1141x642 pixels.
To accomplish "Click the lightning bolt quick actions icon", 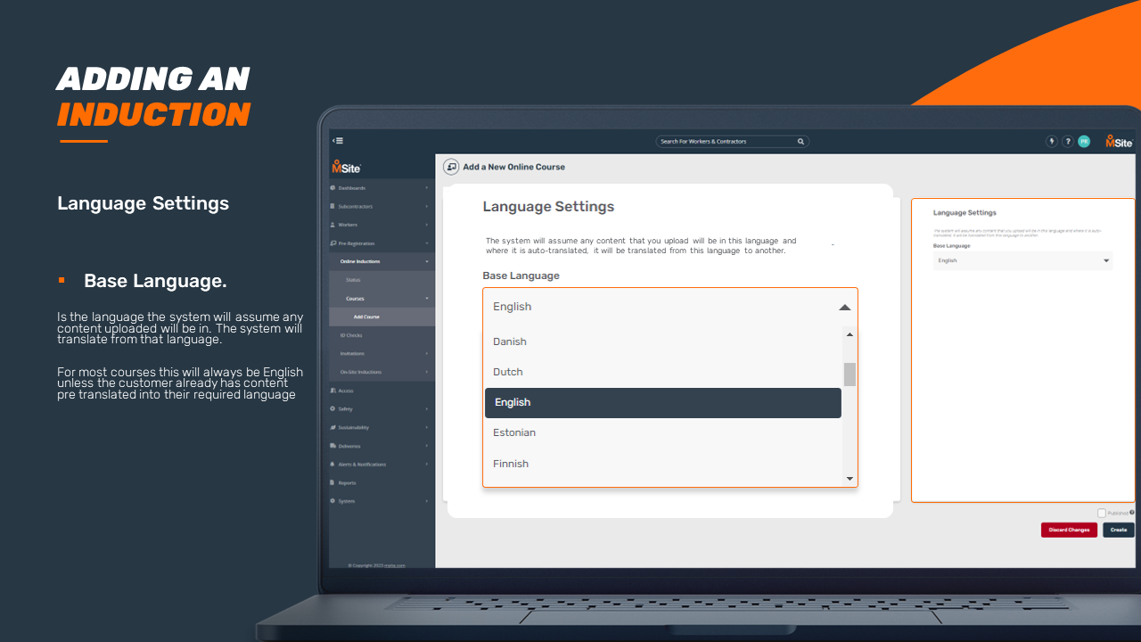I will click(x=1051, y=141).
